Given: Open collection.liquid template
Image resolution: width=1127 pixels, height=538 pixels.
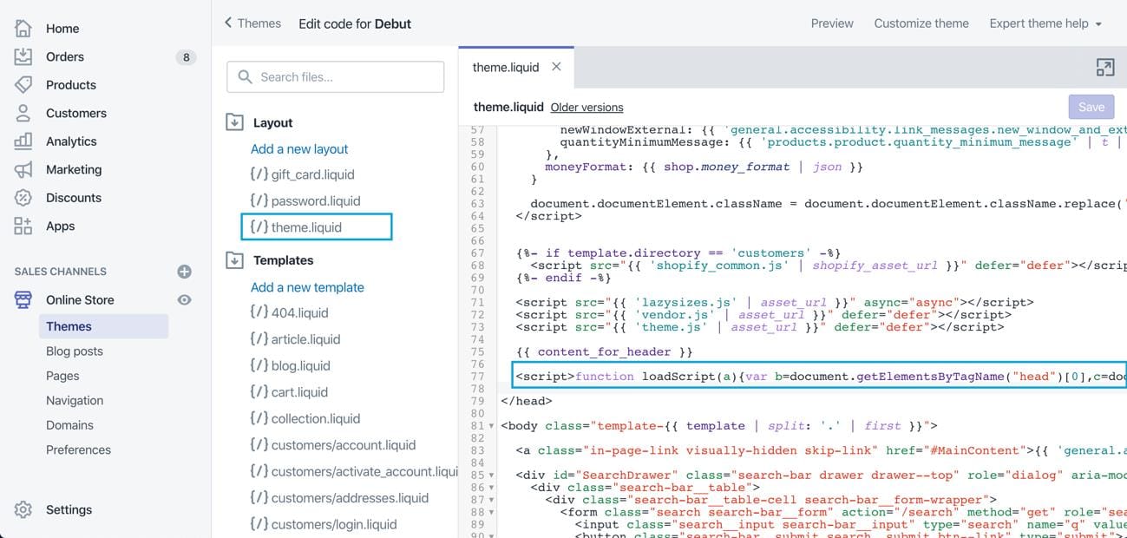Looking at the screenshot, I should (305, 418).
